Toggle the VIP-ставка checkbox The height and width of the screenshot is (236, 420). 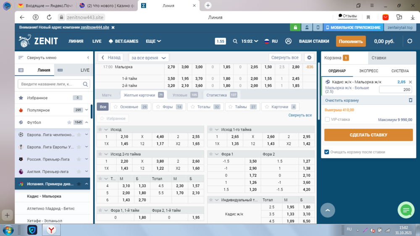pos(327,119)
